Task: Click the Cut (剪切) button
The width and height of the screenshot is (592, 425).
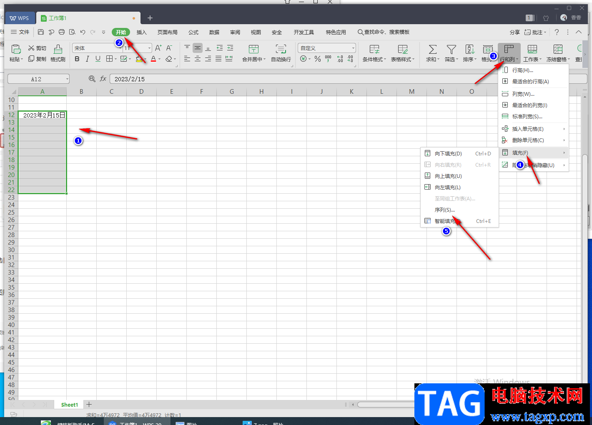Action: tap(37, 48)
